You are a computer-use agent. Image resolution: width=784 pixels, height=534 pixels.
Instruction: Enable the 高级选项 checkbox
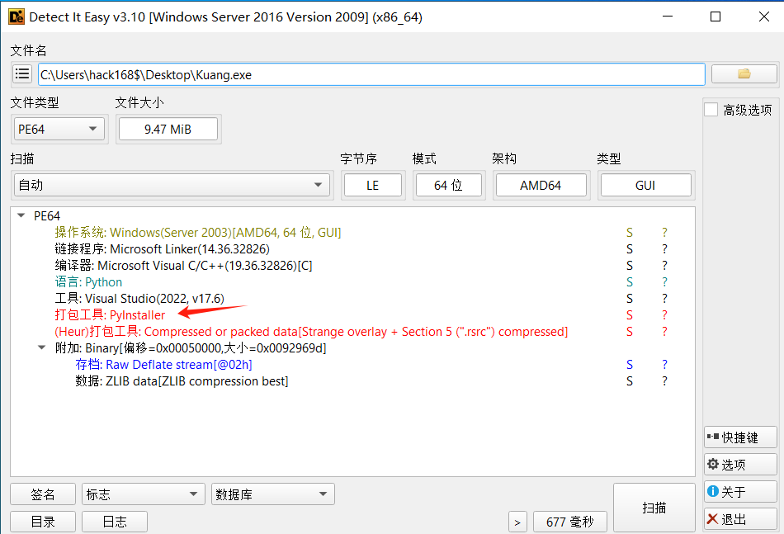click(711, 110)
